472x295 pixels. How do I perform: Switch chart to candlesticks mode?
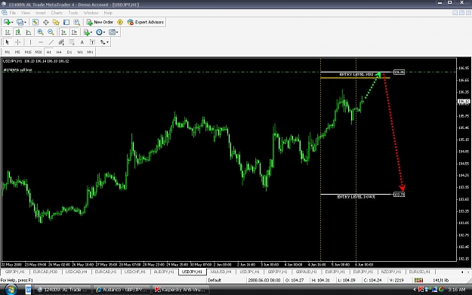point(18,32)
